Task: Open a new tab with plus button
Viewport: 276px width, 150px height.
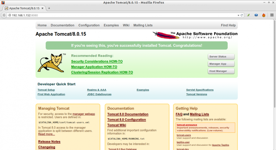Action: 49,8
